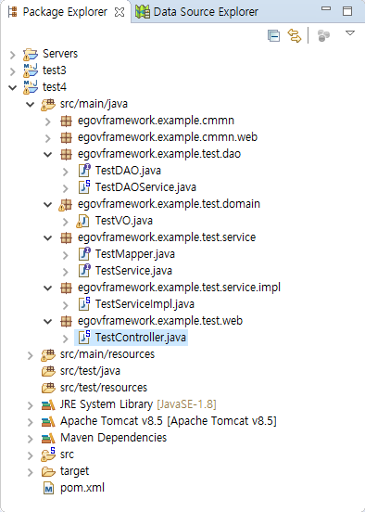Viewport: 365px width, 512px height.
Task: Select the Maven Dependencies label
Action: (x=114, y=438)
